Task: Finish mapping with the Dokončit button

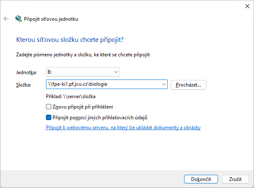Action: click(201, 179)
